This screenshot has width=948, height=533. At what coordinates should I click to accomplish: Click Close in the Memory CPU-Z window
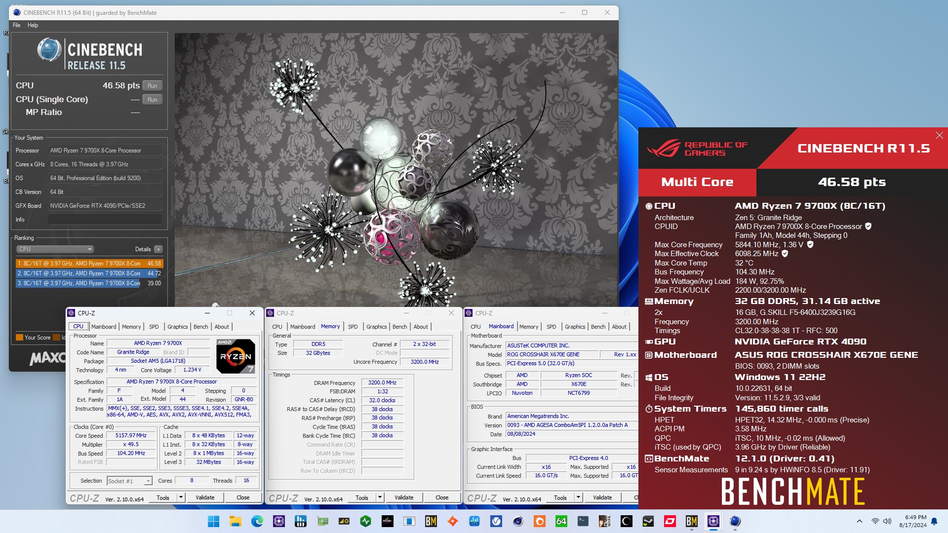[x=442, y=497]
